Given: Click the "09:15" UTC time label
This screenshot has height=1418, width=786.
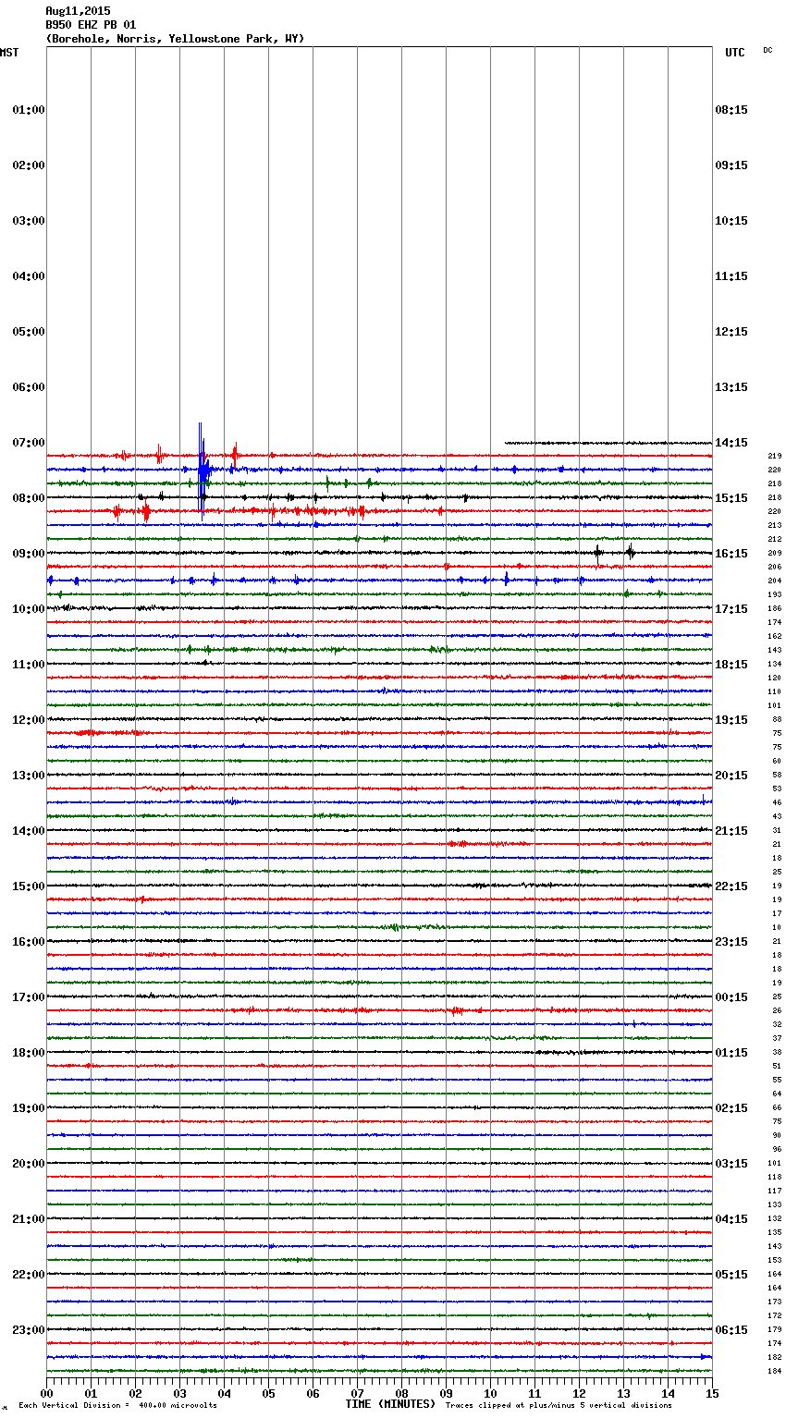Looking at the screenshot, I should pos(731,165).
